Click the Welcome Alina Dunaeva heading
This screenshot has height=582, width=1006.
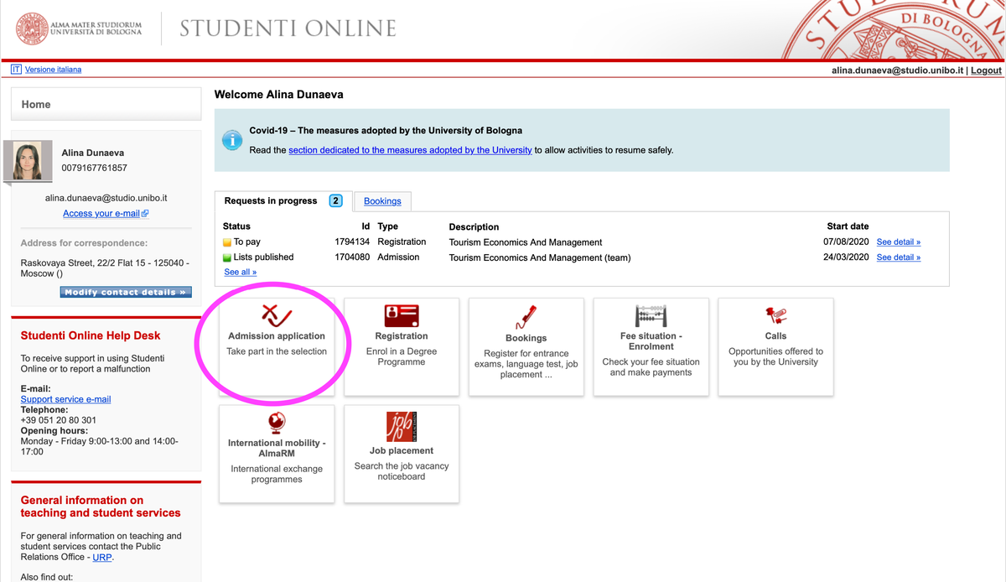click(x=278, y=95)
